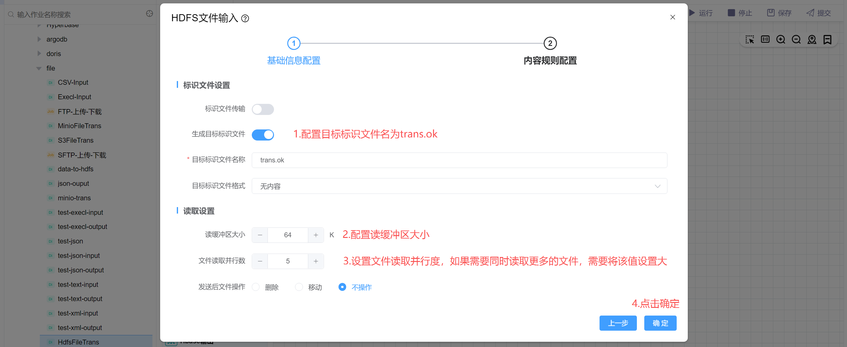
Task: Click the zoom-in magnifier canvas icon
Action: (x=781, y=40)
